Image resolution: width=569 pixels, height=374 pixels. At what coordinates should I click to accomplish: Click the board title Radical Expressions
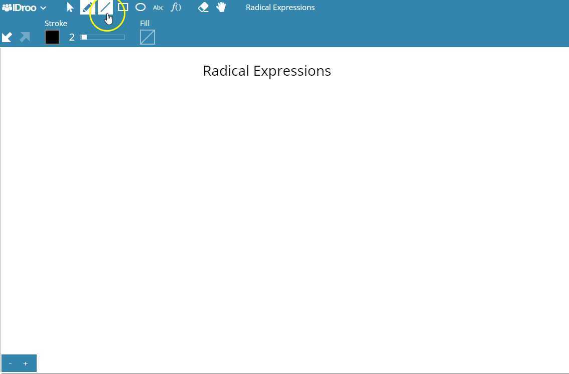280,7
